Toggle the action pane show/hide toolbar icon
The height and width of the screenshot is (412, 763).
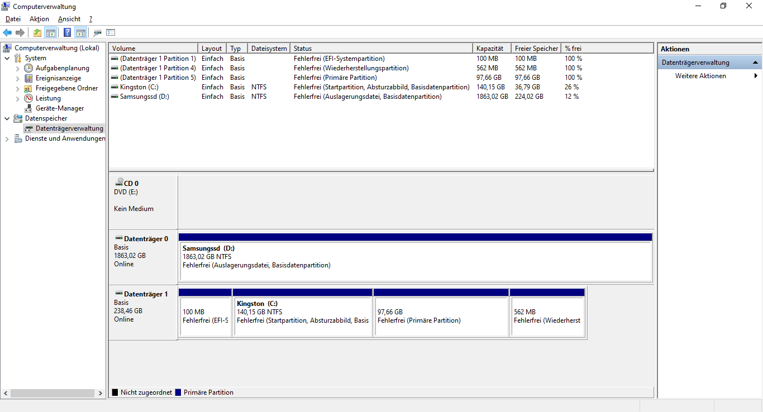tap(80, 33)
